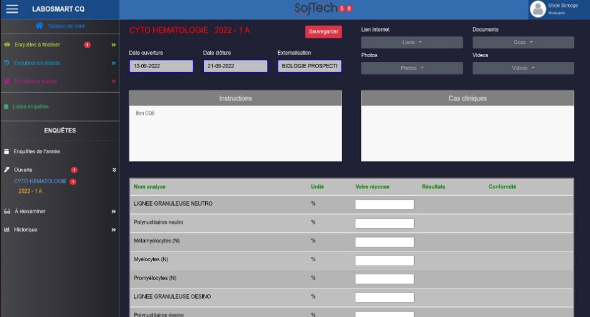This screenshot has width=590, height=317.
Task: Click the calendar icon beside Enquêtes de l'année
Action: point(6,151)
